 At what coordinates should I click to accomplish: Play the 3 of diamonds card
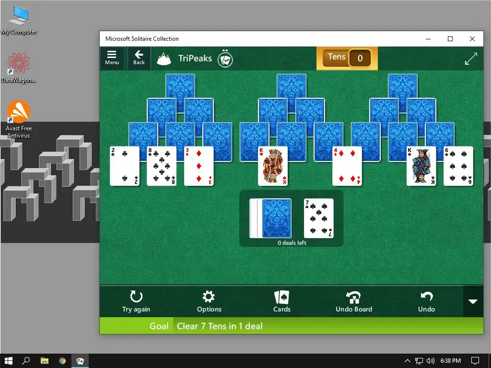click(199, 166)
